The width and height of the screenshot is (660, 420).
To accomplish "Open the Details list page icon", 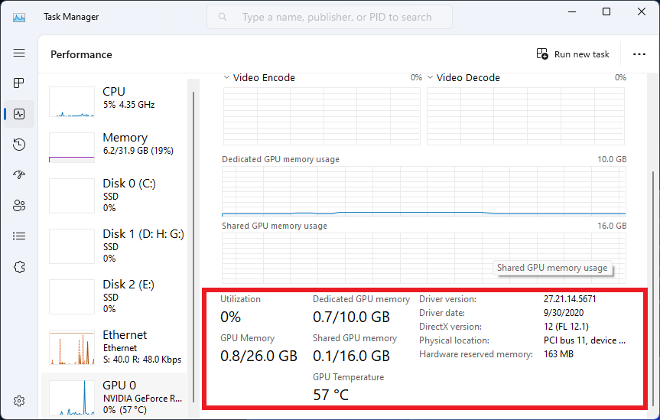I will click(19, 236).
